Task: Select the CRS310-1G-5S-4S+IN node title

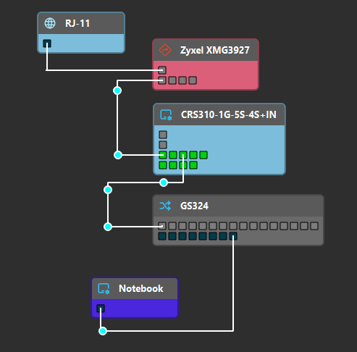Action: point(229,114)
